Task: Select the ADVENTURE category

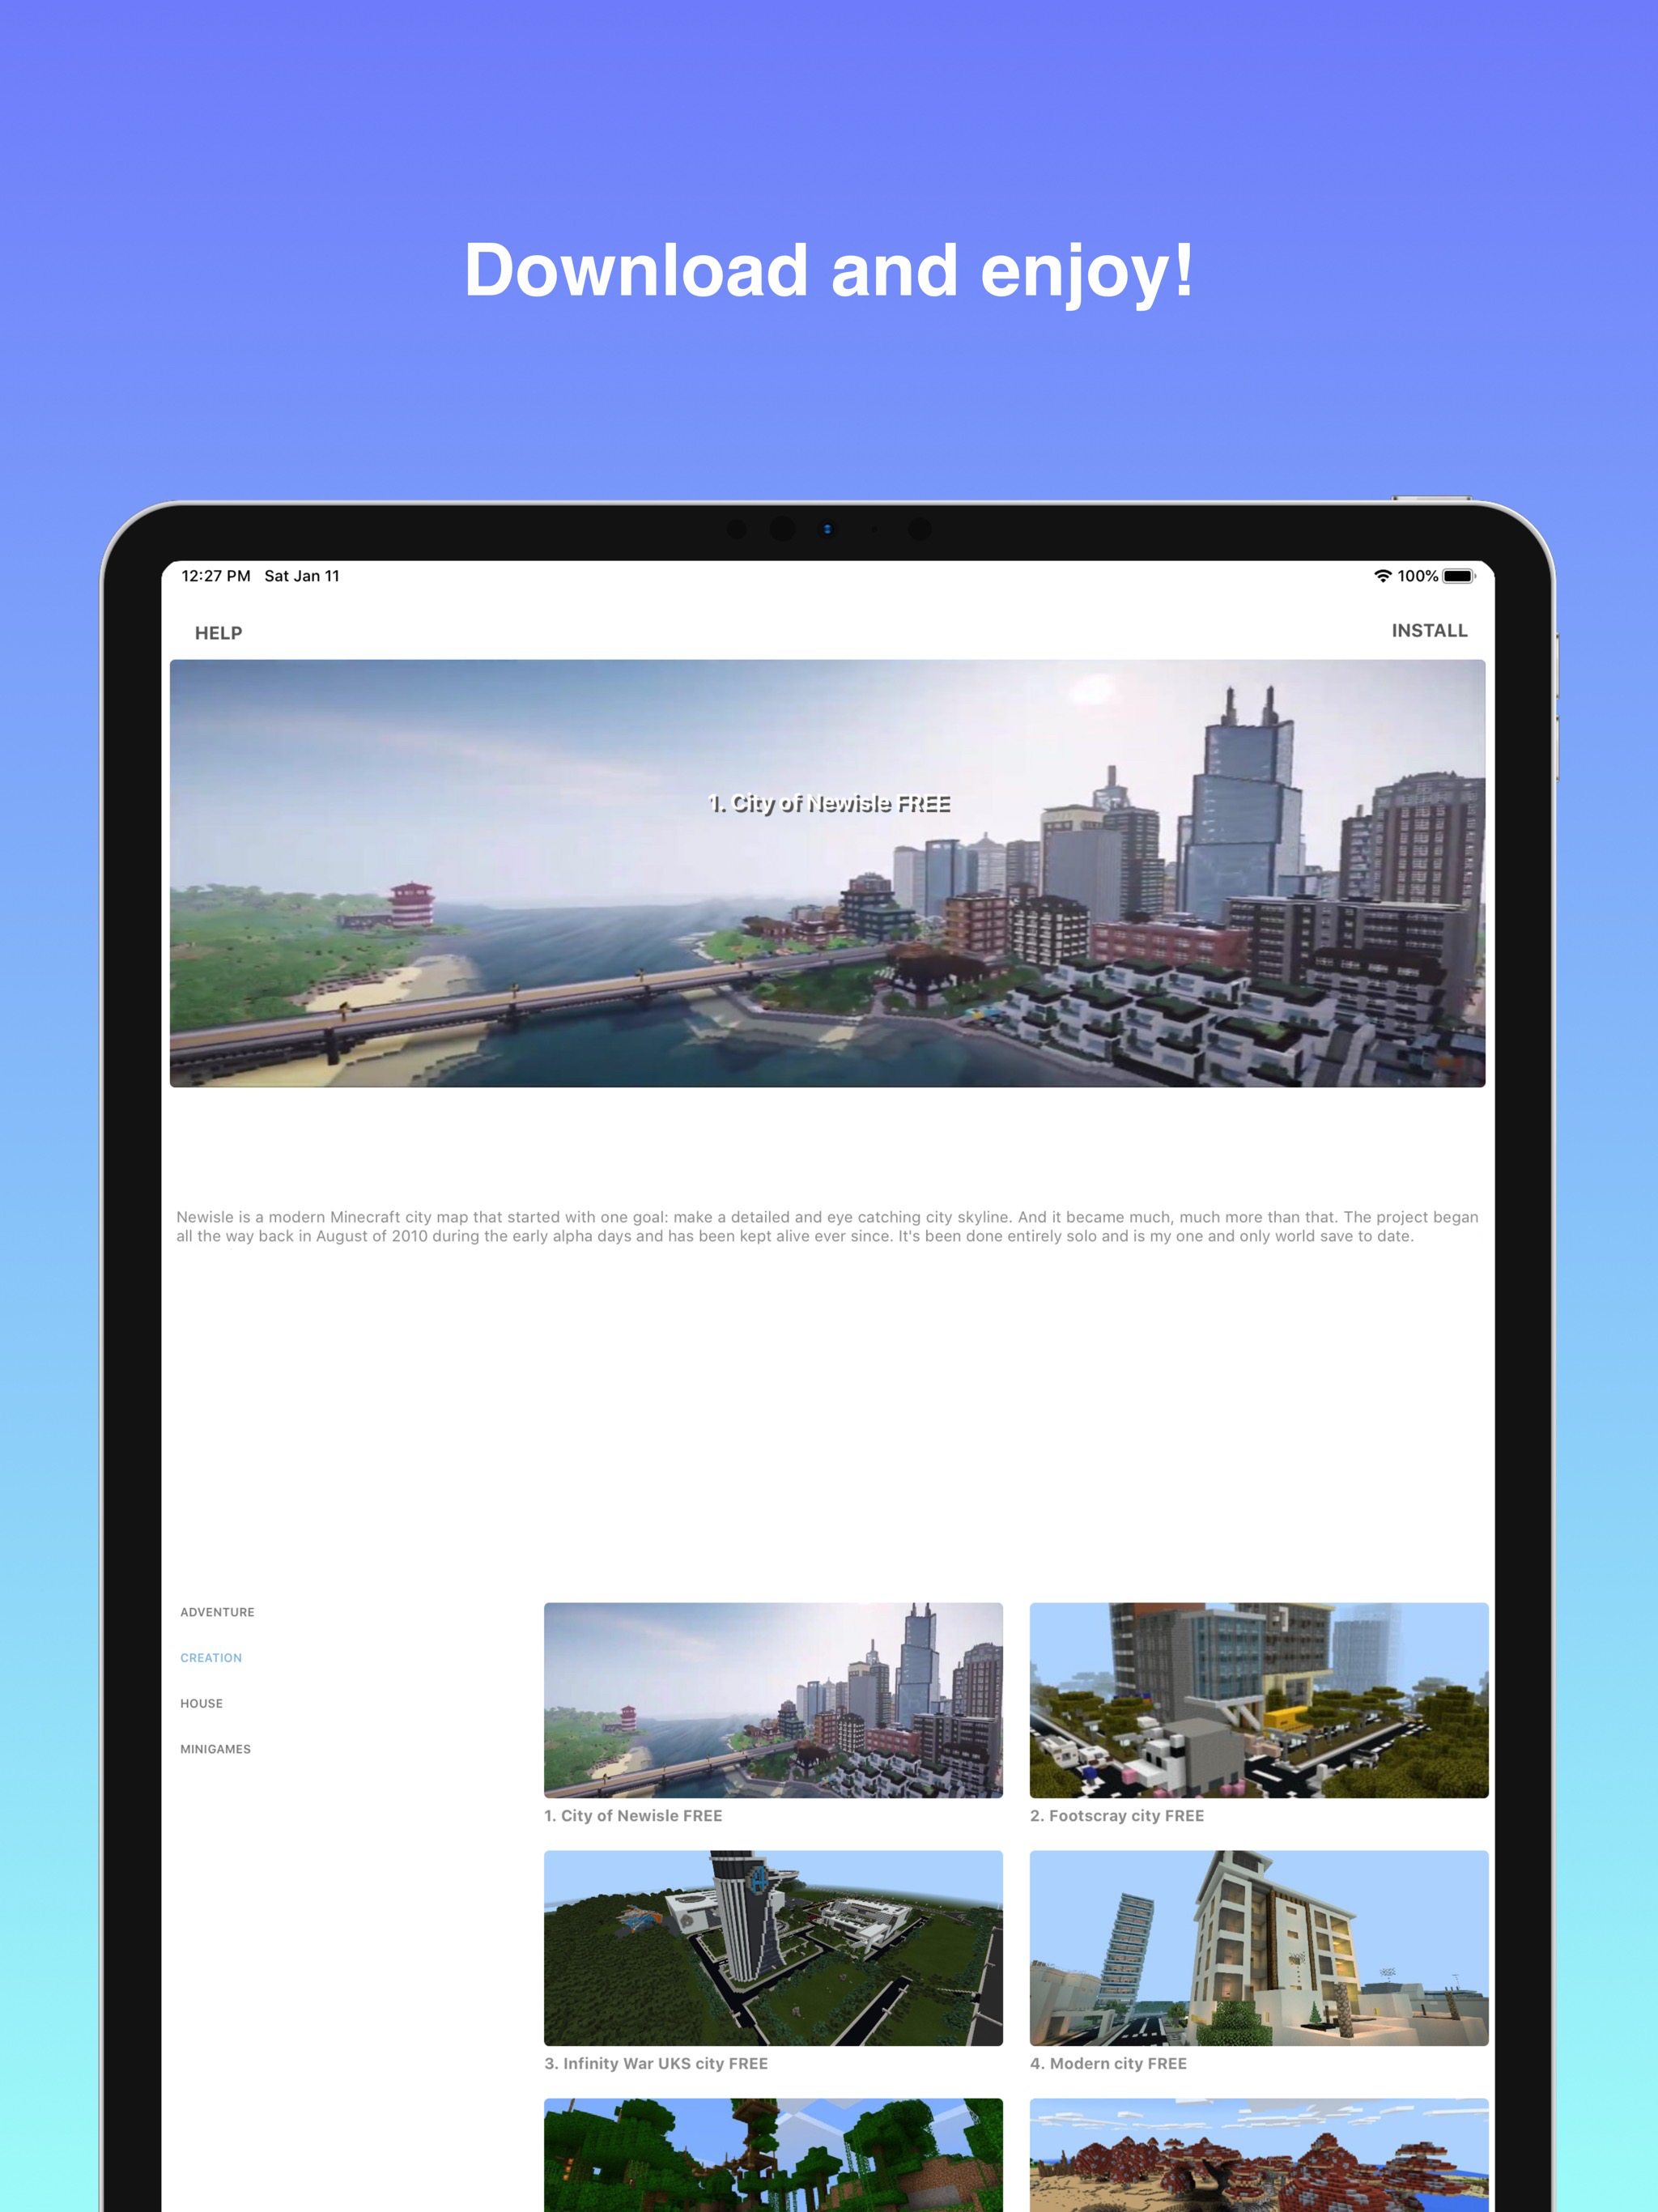Action: click(217, 1612)
